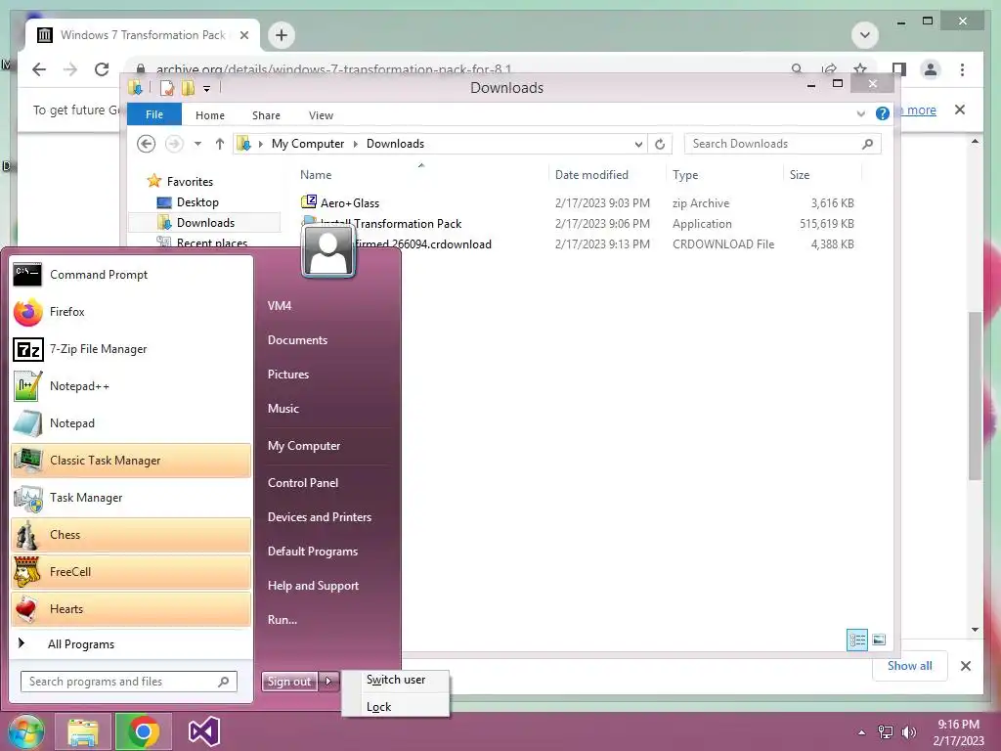
Task: Open 7-Zip File Manager
Action: coord(132,349)
